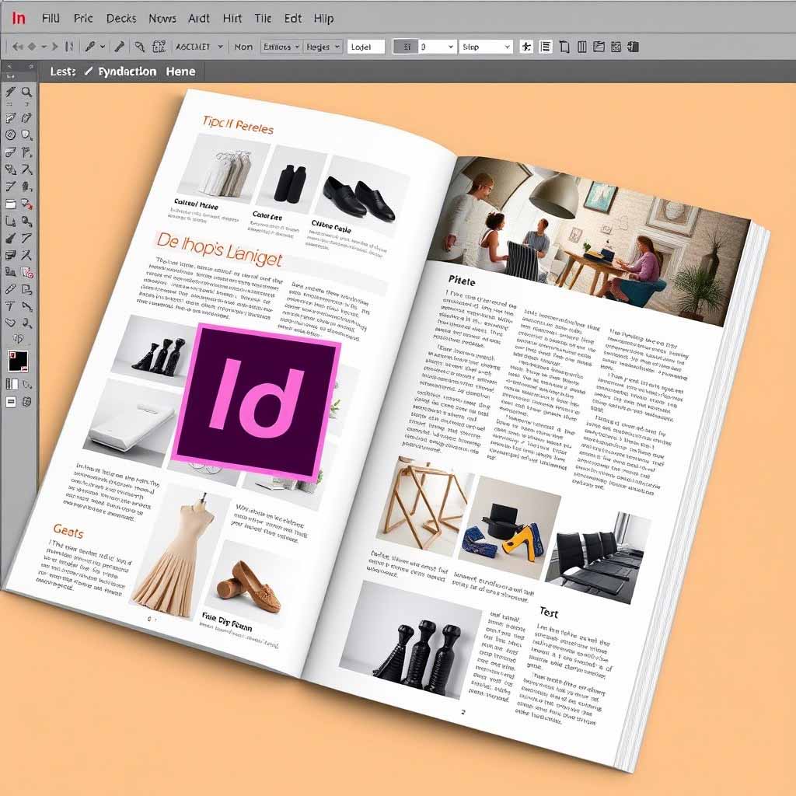Click the swap butterfly icon above the fill swatch
The height and width of the screenshot is (796, 796).
pos(19,339)
